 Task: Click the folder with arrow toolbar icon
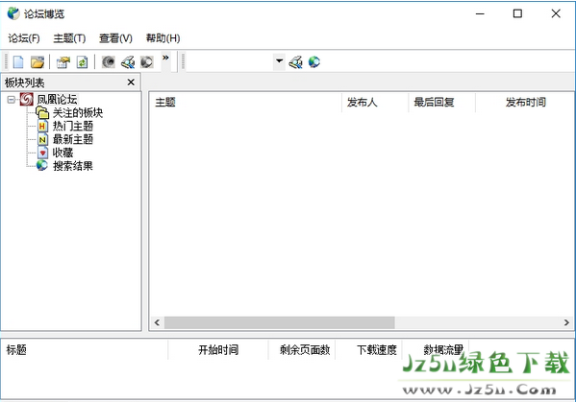tap(63, 62)
